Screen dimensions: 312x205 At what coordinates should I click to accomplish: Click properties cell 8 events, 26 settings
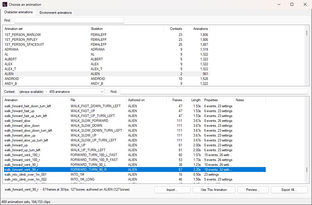pos(218,121)
